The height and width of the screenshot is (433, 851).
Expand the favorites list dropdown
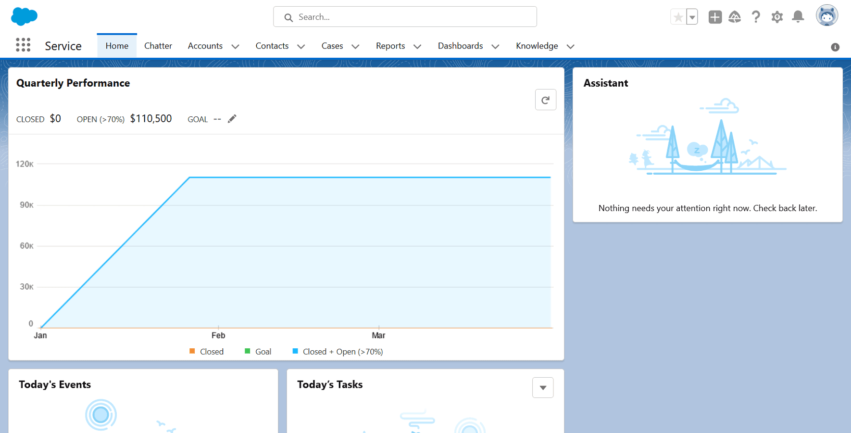(692, 17)
